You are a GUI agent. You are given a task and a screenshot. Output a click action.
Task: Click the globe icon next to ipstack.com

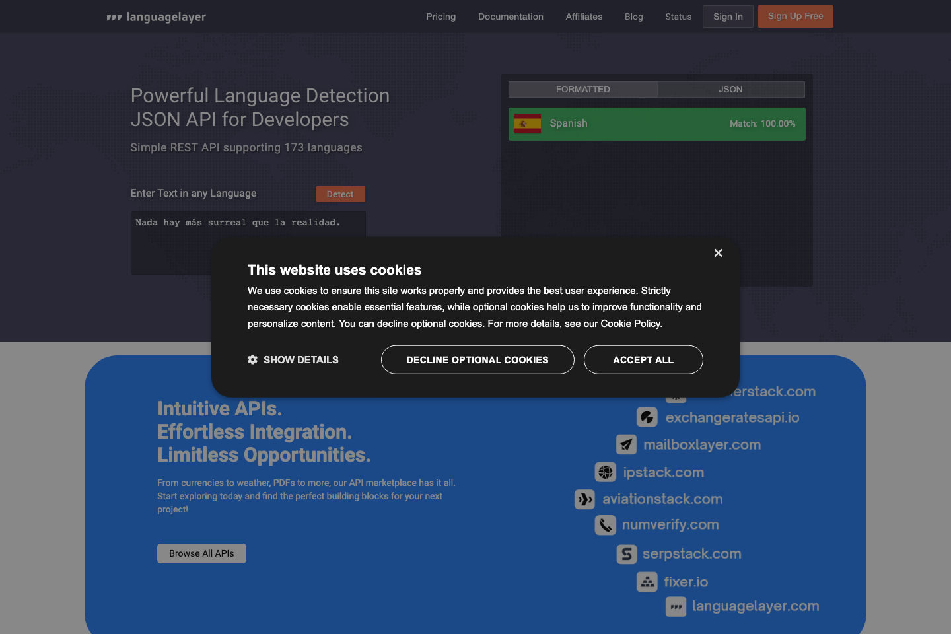pyautogui.click(x=606, y=472)
